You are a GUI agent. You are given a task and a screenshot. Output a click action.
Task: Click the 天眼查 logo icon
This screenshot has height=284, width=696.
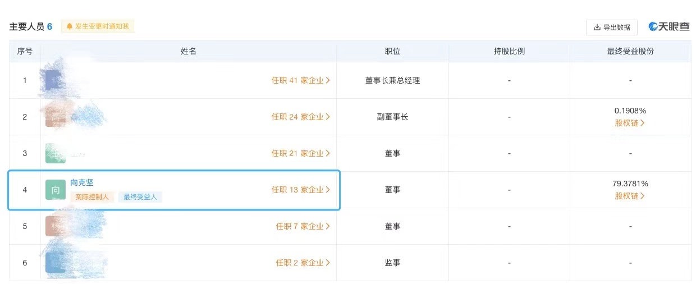[653, 26]
